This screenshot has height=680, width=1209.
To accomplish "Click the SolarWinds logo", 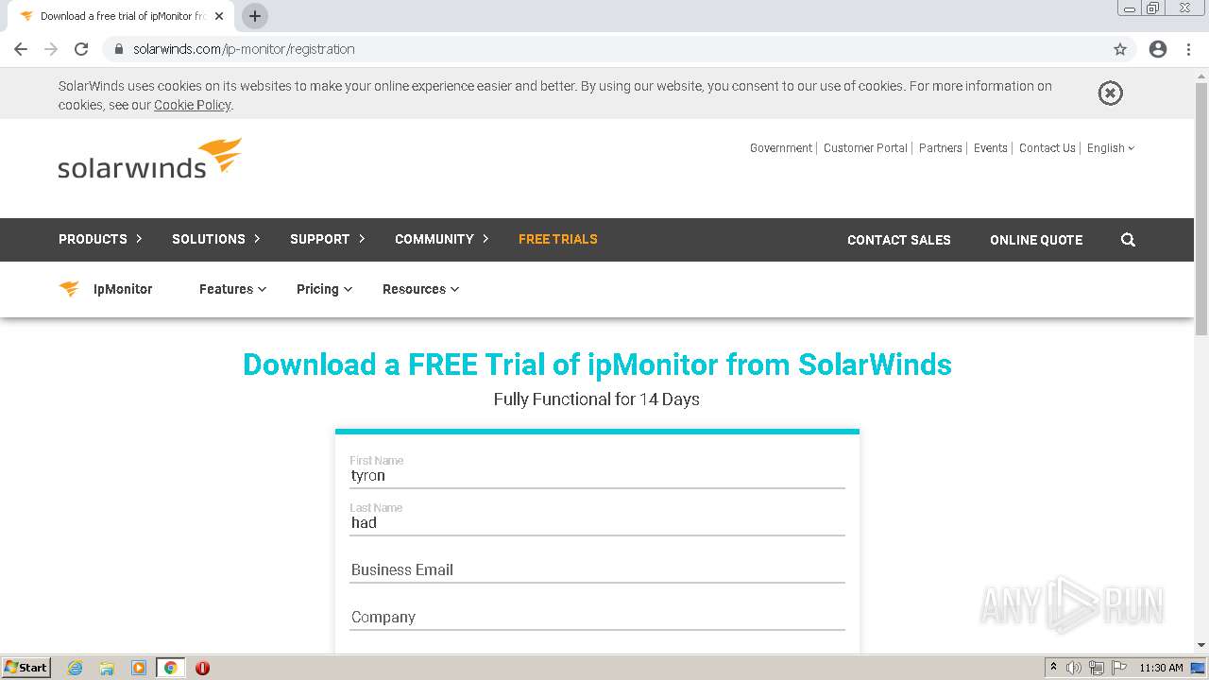I will (149, 159).
